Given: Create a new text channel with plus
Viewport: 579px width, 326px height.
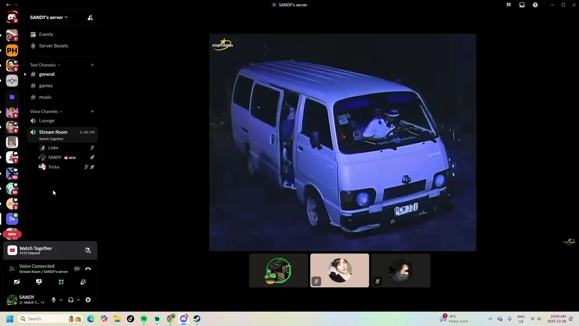Looking at the screenshot, I should tap(92, 65).
